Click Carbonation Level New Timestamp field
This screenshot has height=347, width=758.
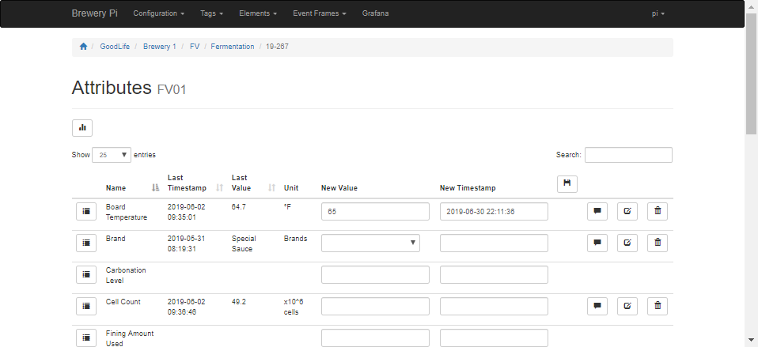[494, 274]
